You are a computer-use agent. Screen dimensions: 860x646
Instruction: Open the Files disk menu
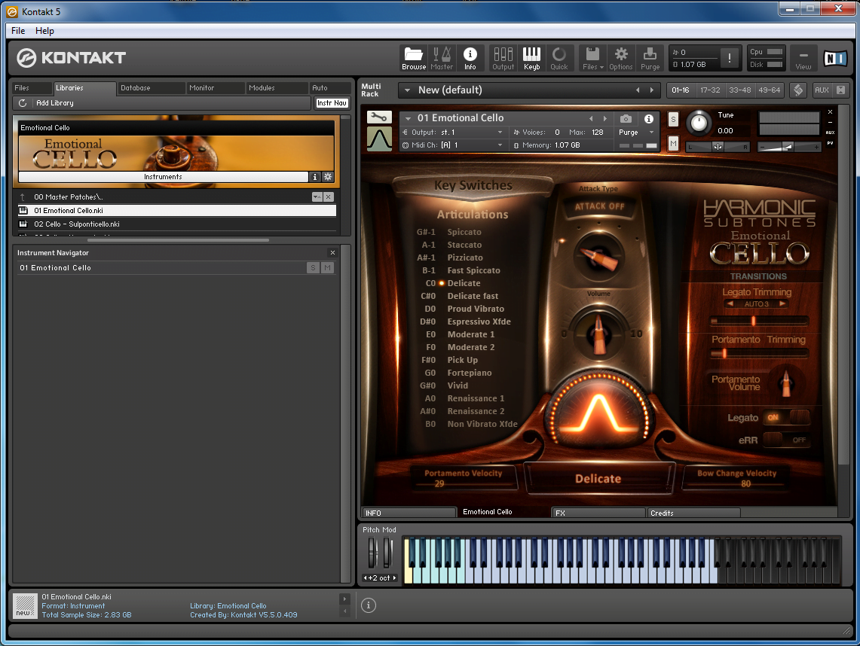pos(593,59)
